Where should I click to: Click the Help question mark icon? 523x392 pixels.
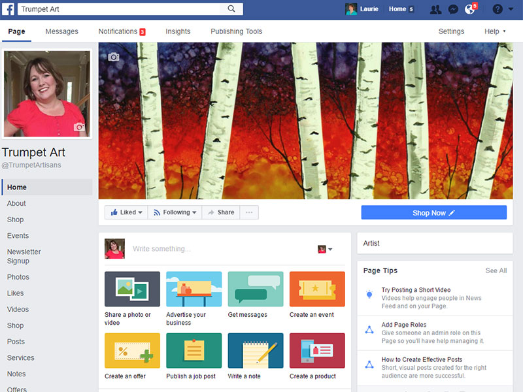[x=498, y=9]
